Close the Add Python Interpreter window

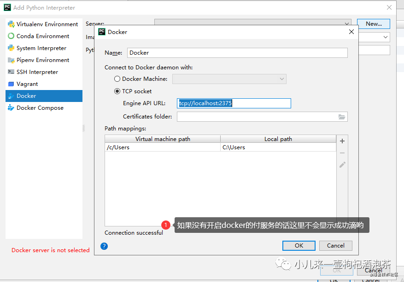(389, 7)
